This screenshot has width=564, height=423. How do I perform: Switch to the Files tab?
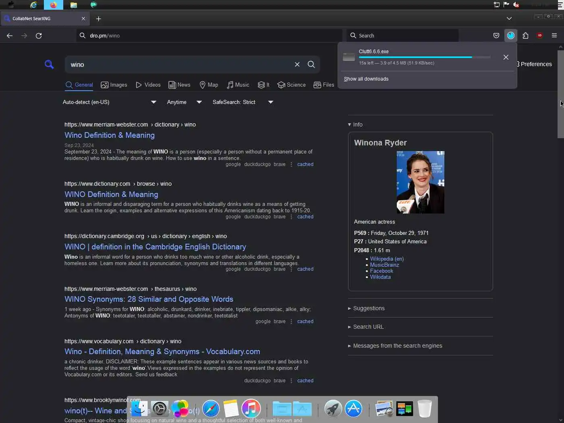324,85
